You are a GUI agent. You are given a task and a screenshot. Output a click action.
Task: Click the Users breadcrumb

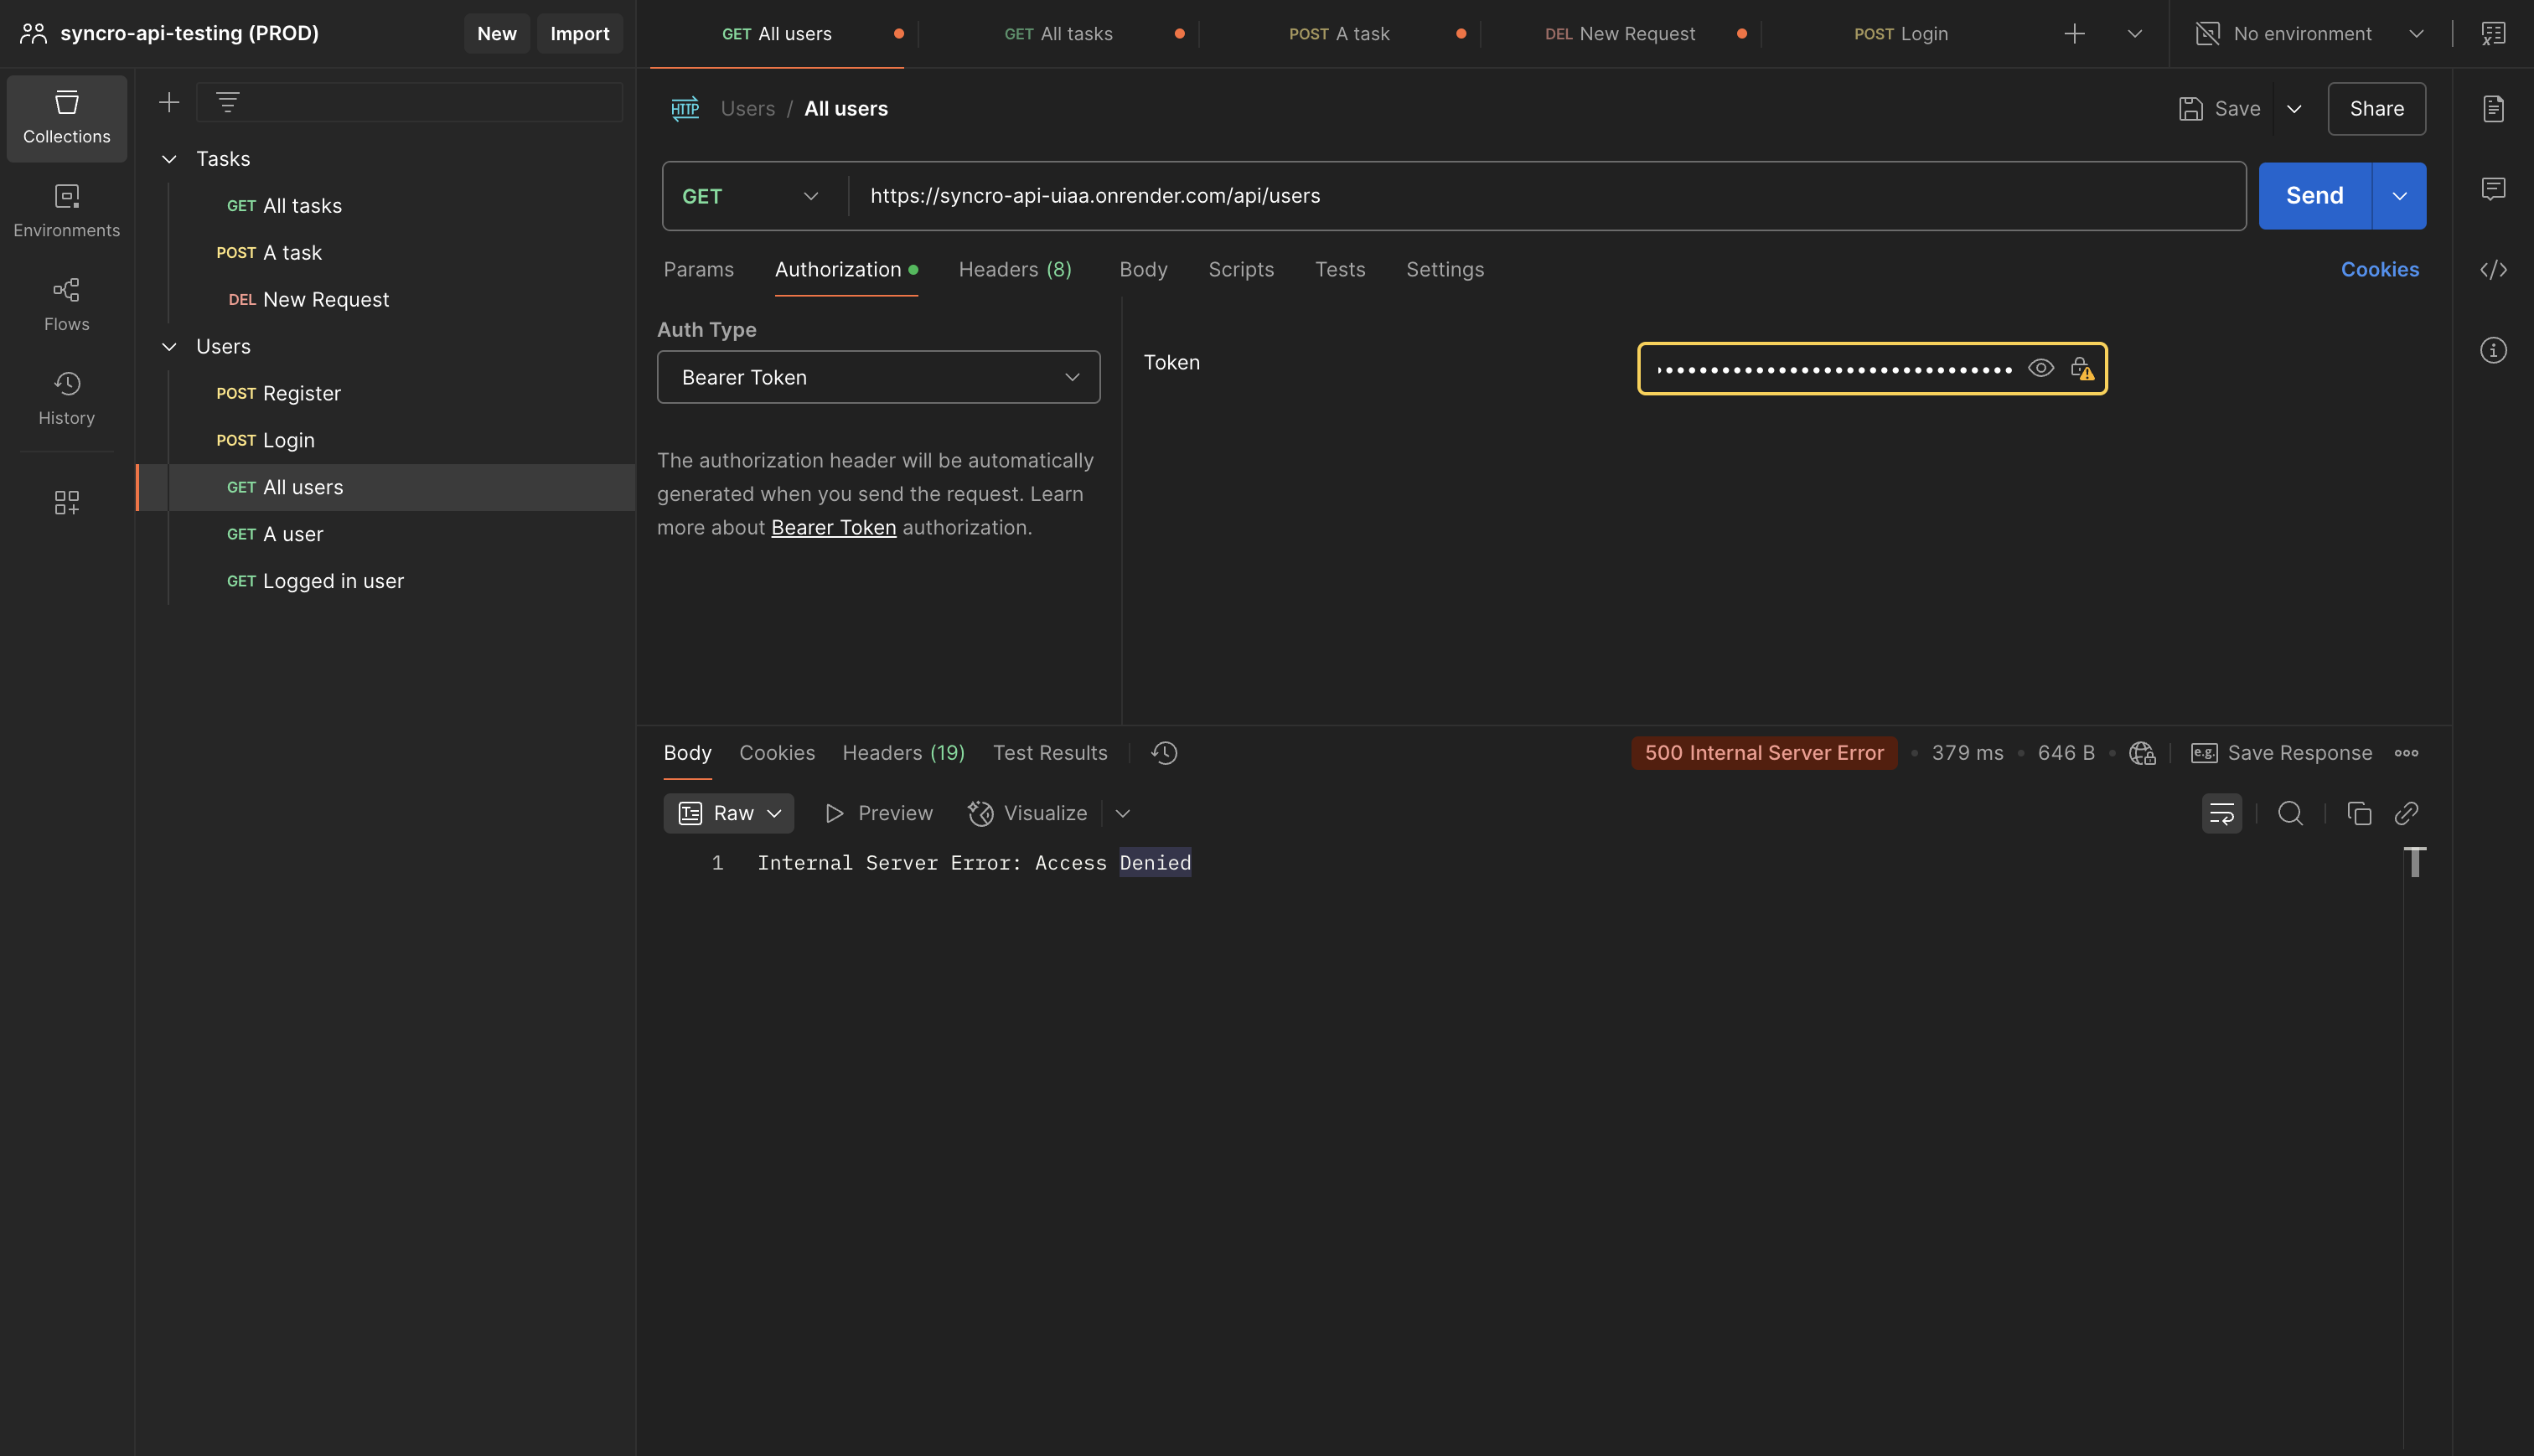pyautogui.click(x=748, y=108)
